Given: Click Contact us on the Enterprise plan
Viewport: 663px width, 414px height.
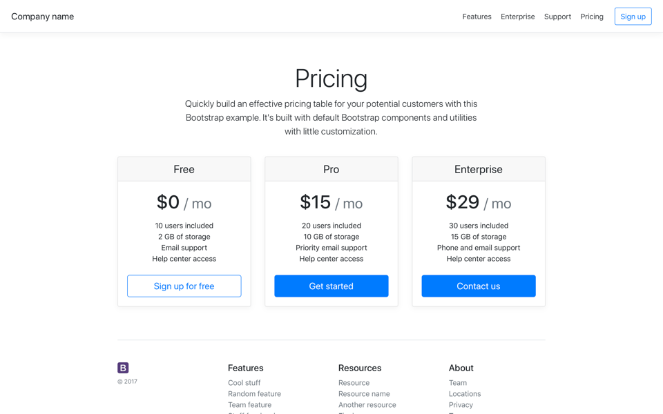Looking at the screenshot, I should tap(478, 286).
